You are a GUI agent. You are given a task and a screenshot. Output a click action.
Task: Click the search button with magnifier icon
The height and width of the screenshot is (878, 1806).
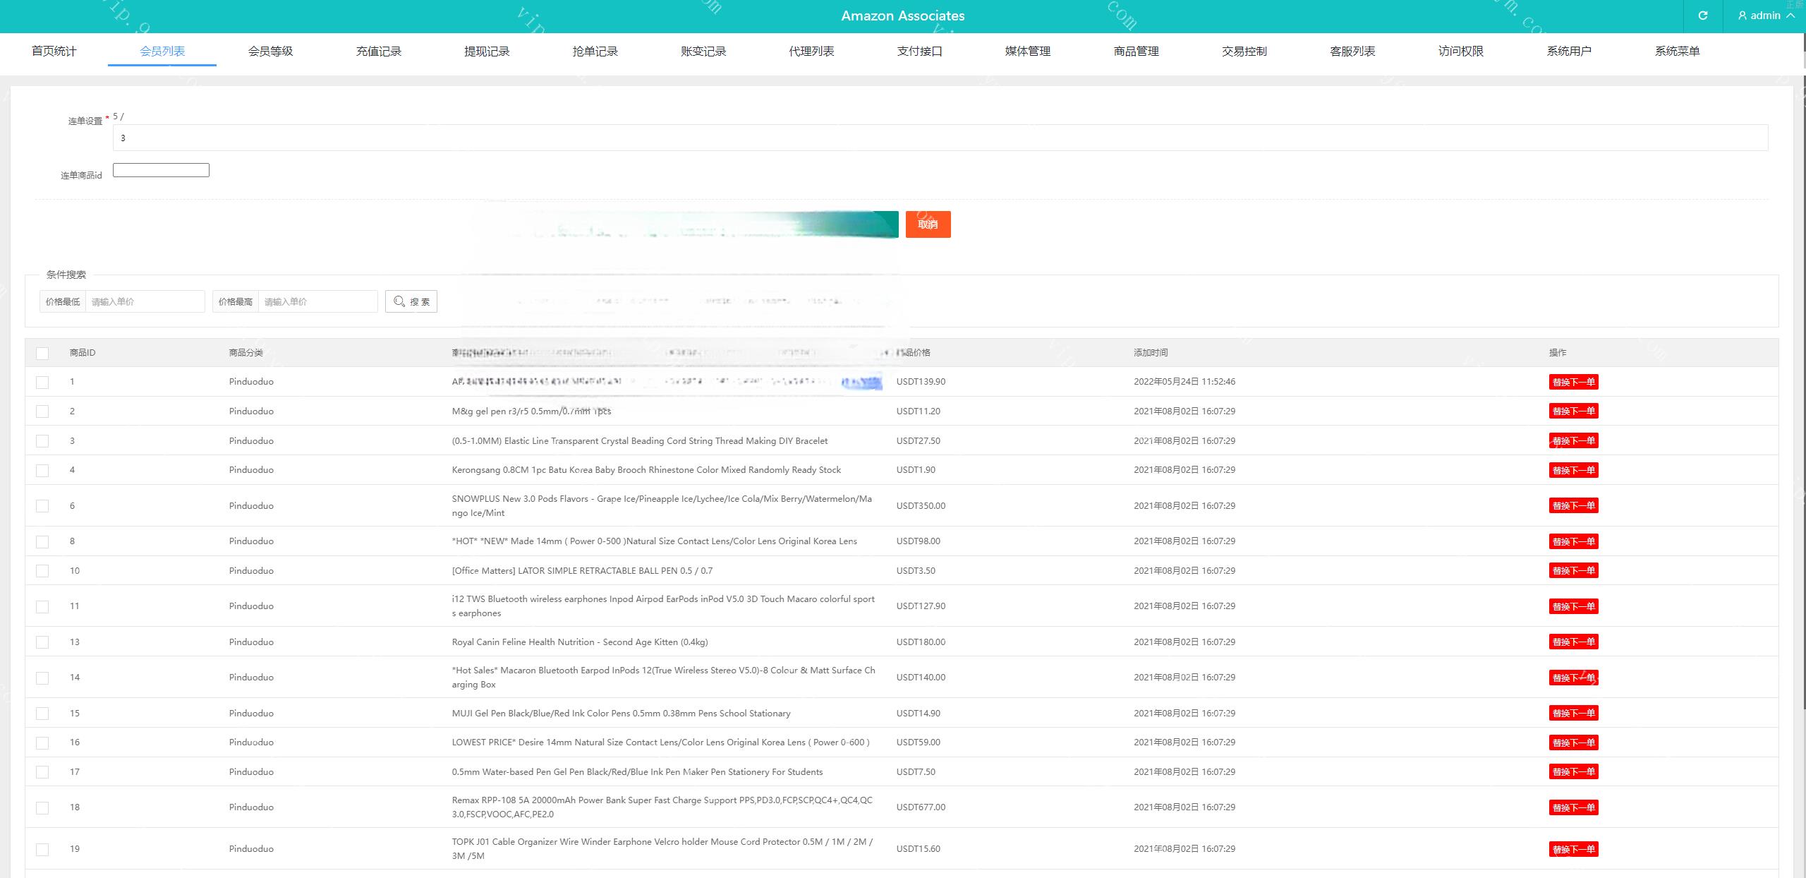[x=411, y=301]
